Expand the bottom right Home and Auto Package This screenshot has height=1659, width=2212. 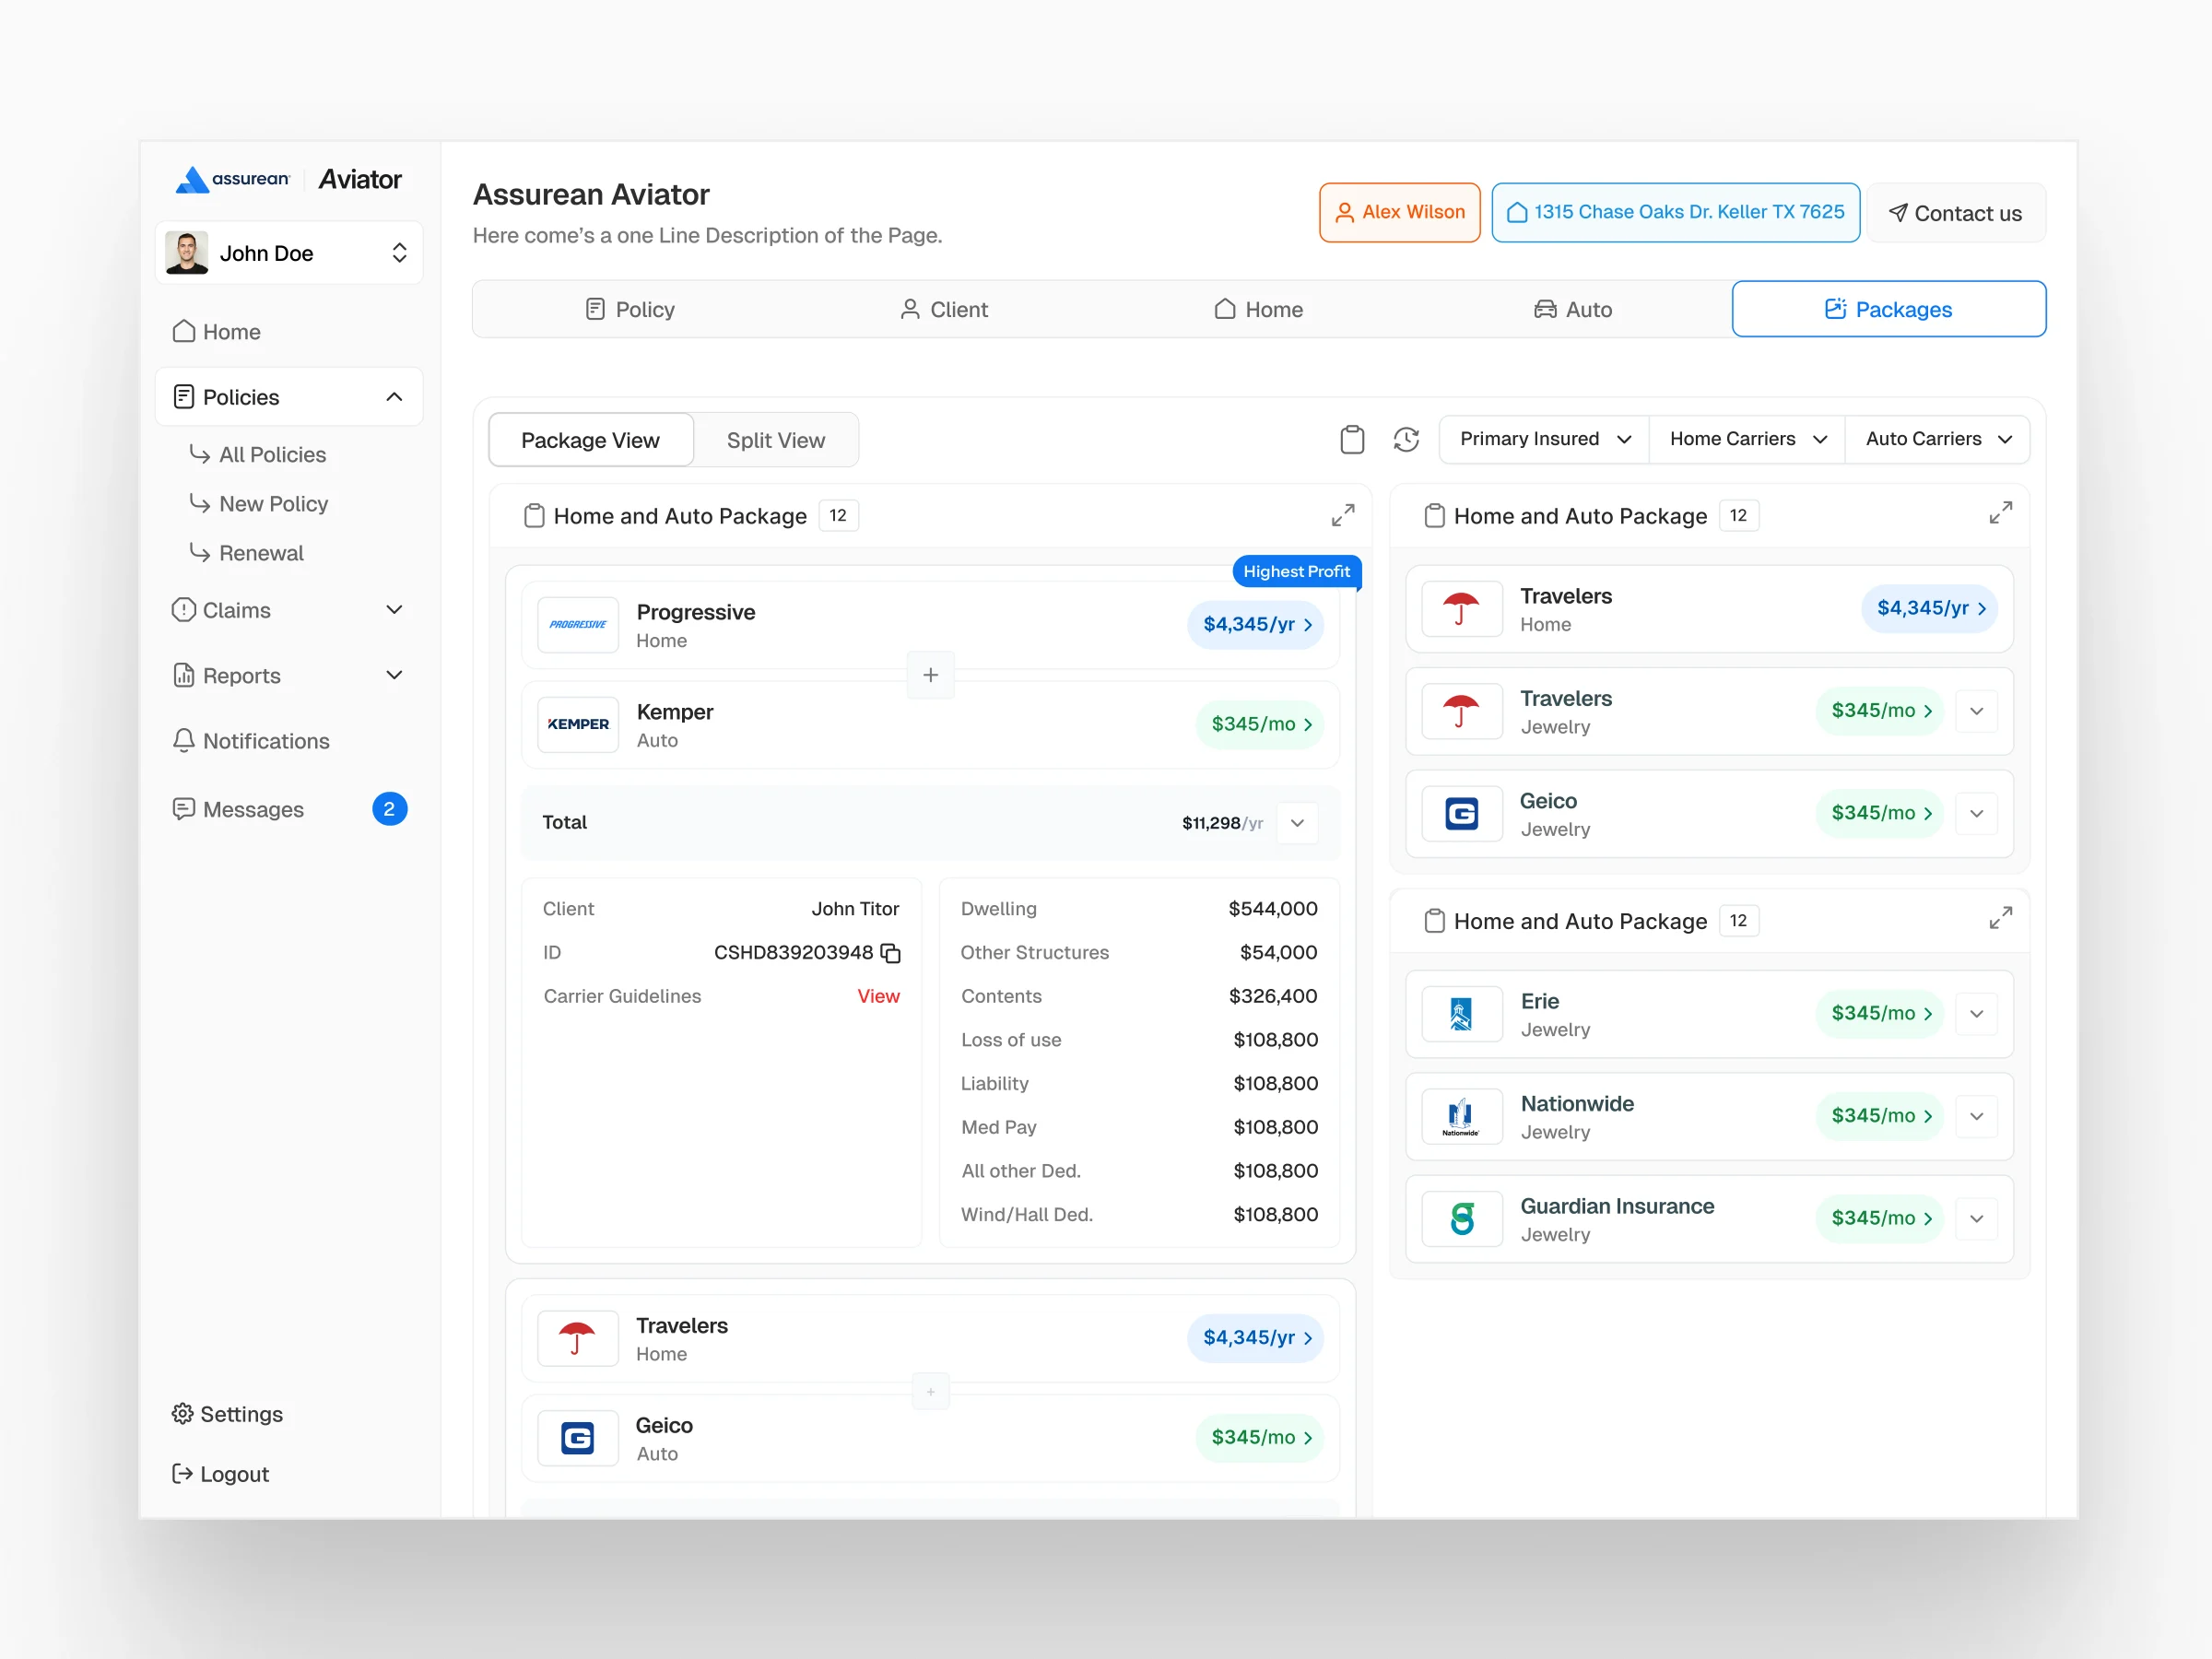click(2000, 918)
